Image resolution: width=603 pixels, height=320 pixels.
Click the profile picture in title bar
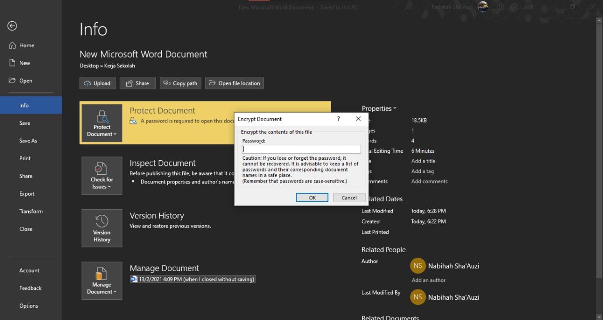482,7
